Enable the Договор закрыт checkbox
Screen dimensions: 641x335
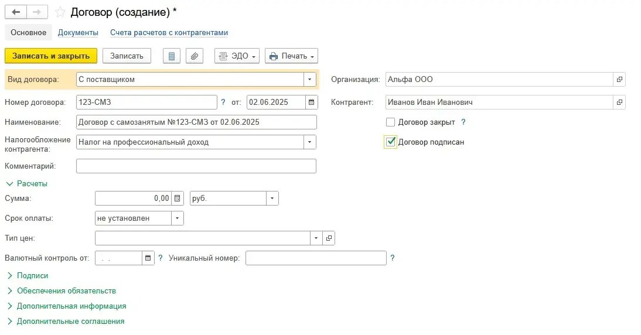[x=391, y=122]
